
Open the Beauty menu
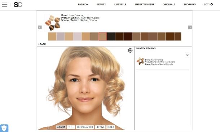[x=101, y=4]
